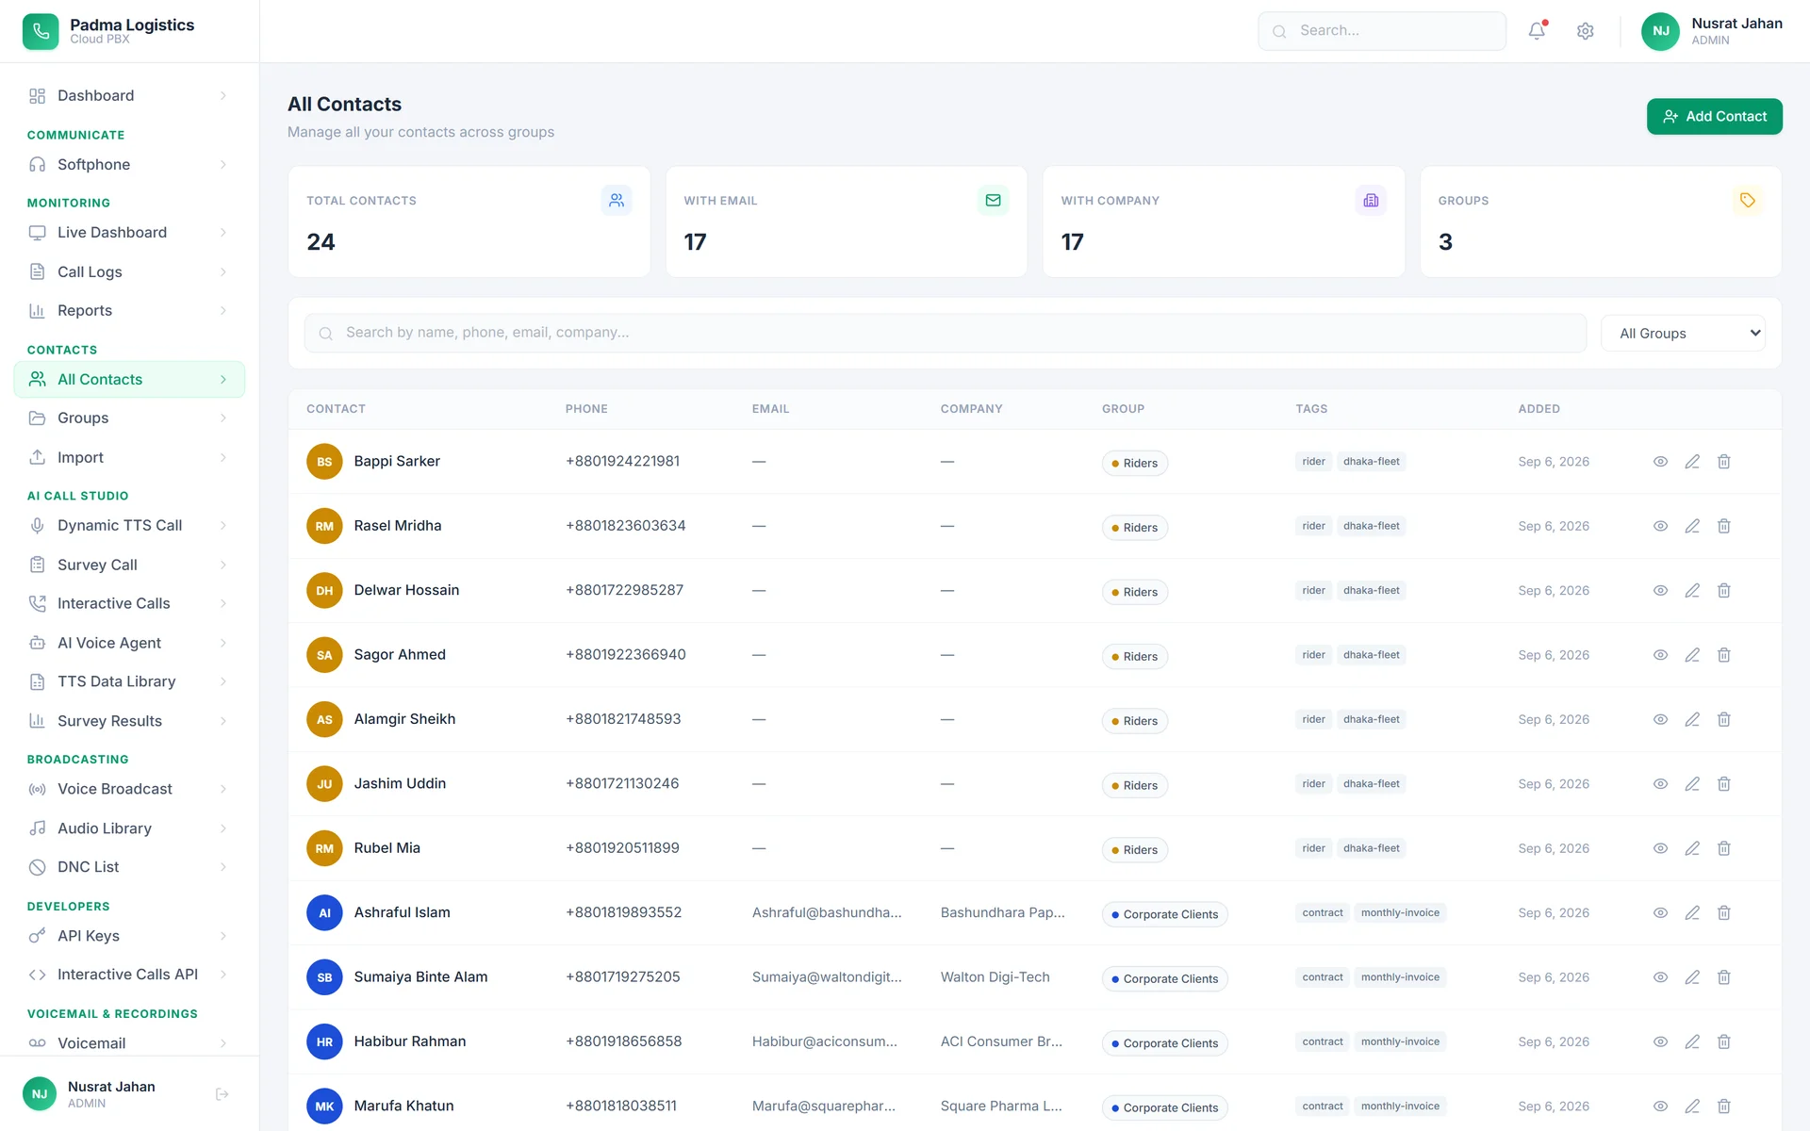This screenshot has height=1131, width=1810.
Task: View Sagor Ahmed details via eye icon
Action: (1661, 655)
